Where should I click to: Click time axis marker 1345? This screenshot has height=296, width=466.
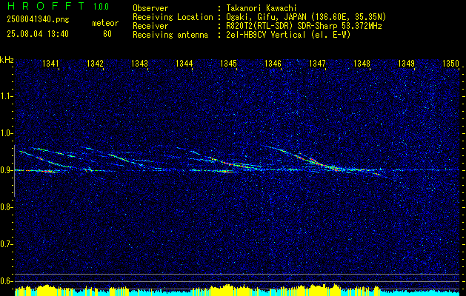pos(228,63)
